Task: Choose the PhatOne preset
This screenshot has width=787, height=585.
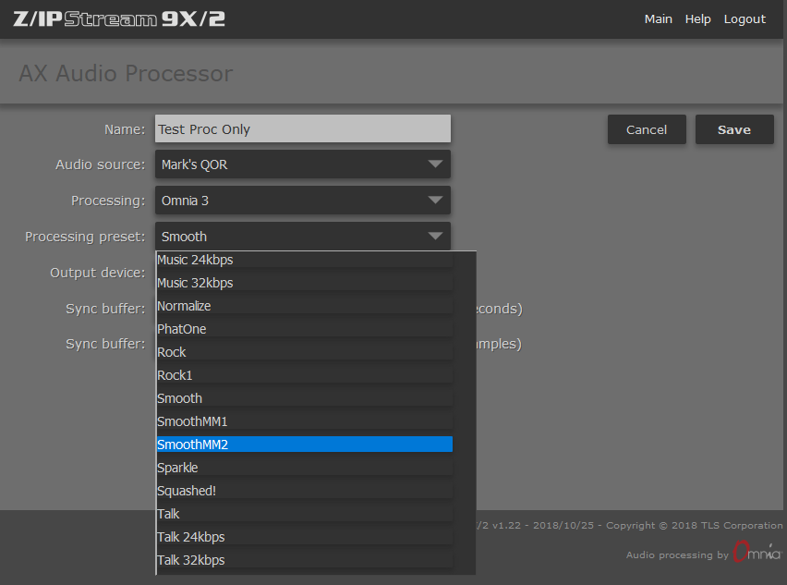Action: pyautogui.click(x=305, y=329)
